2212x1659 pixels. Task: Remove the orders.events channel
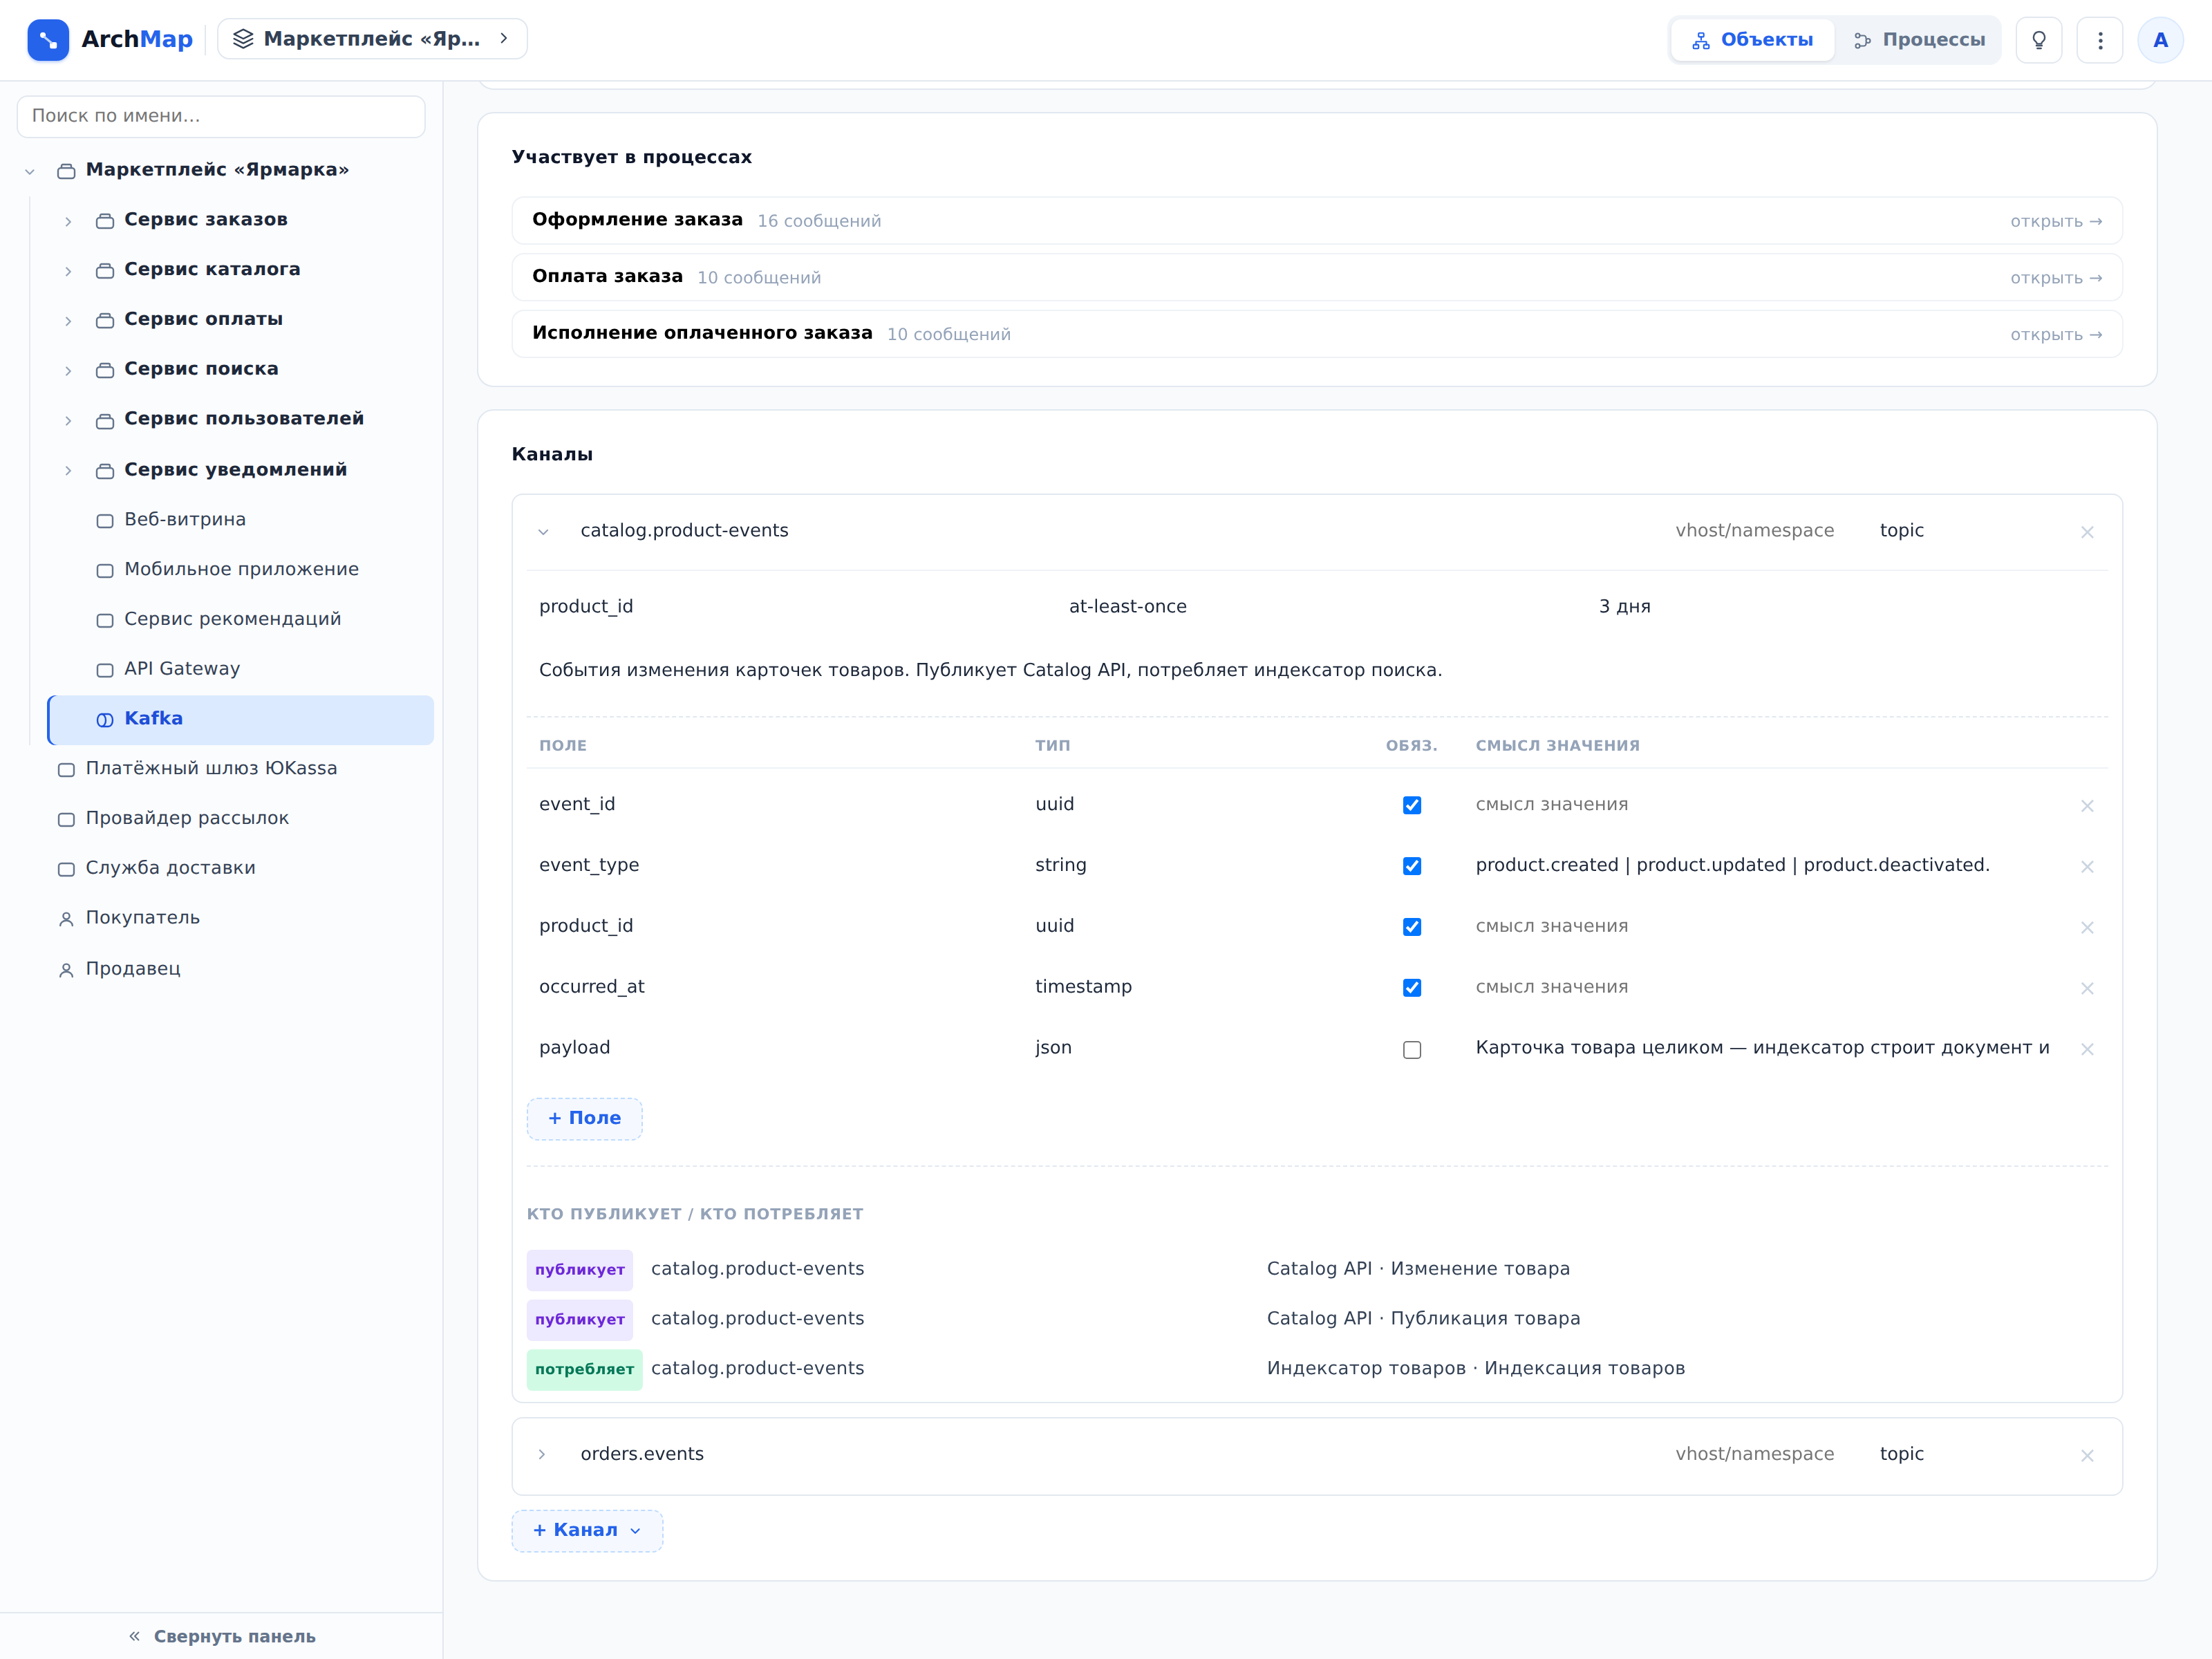coord(2087,1455)
